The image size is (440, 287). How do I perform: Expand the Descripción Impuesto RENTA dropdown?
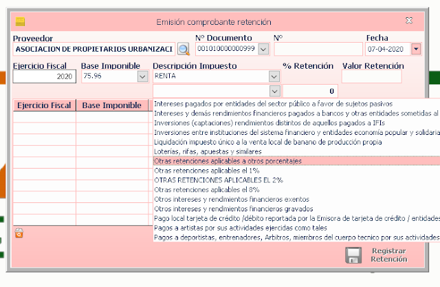coord(274,76)
